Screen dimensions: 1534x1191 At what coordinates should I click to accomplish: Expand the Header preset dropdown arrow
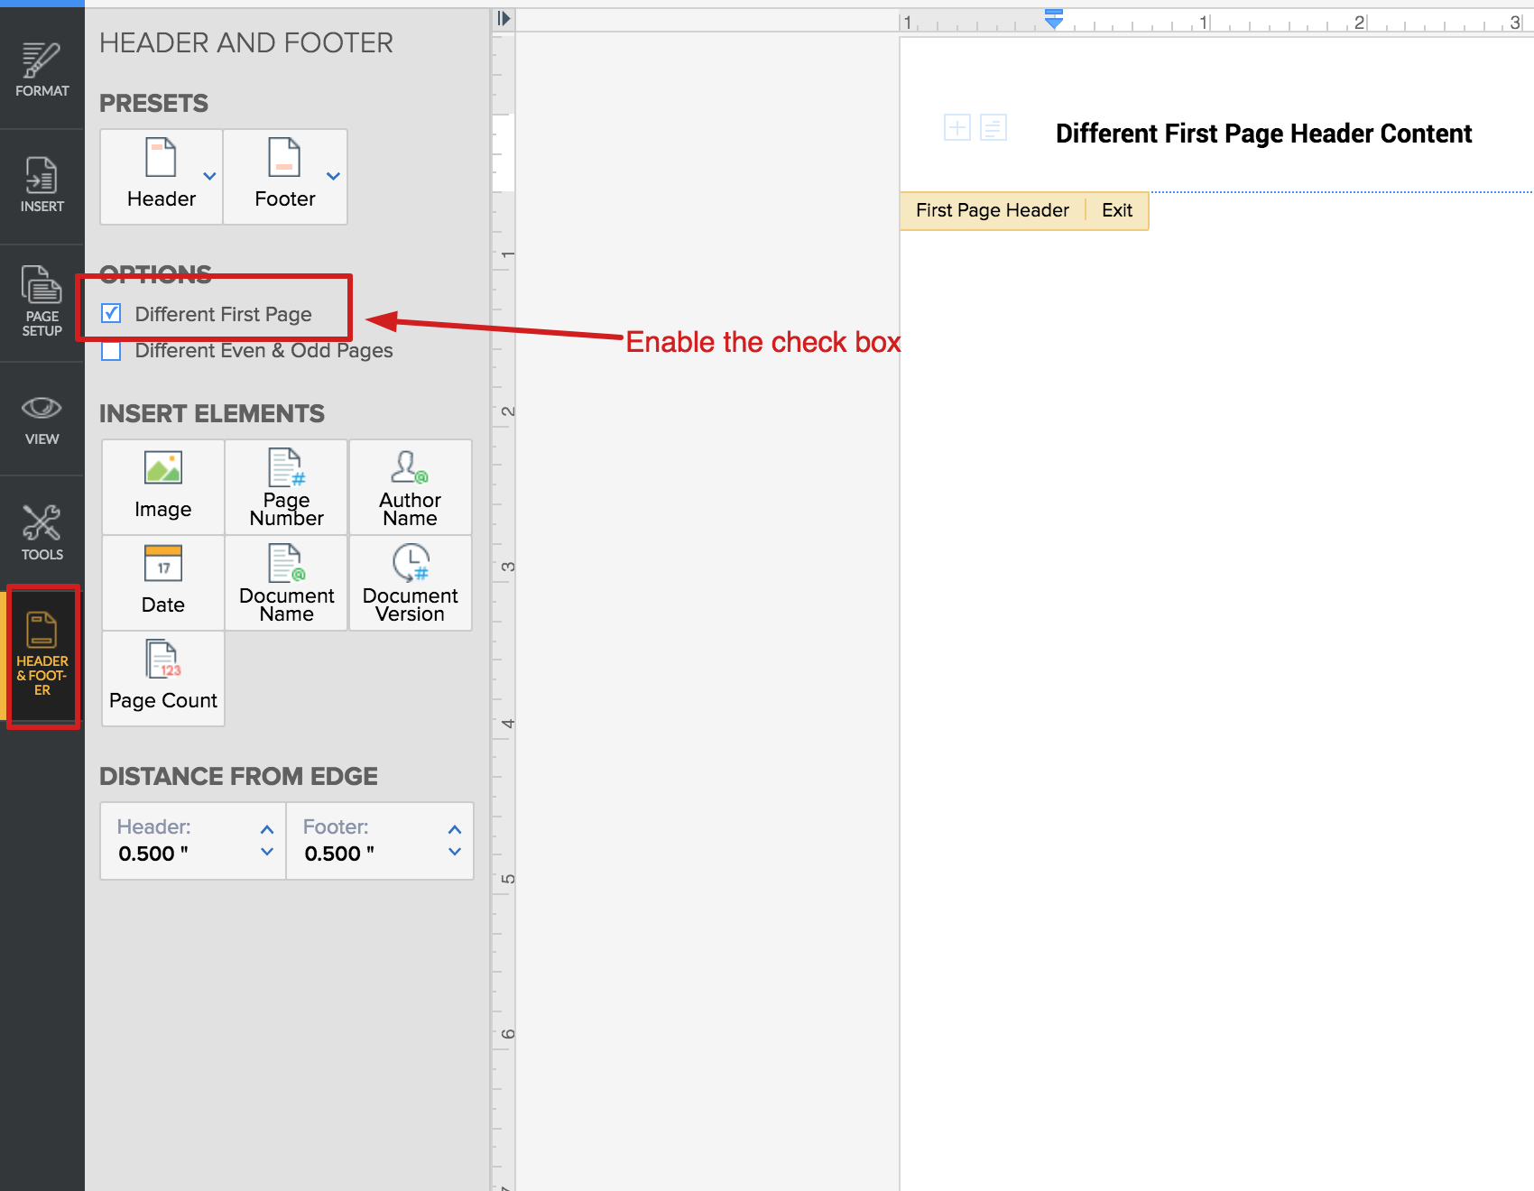click(209, 176)
